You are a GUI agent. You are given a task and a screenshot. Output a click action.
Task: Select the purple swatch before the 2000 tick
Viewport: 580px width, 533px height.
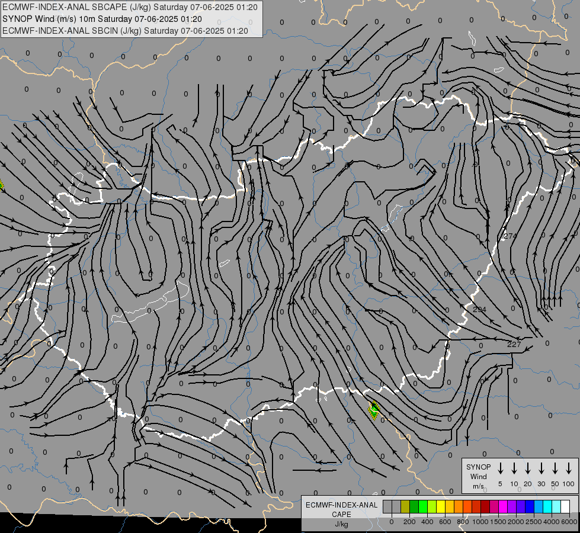[512, 506]
